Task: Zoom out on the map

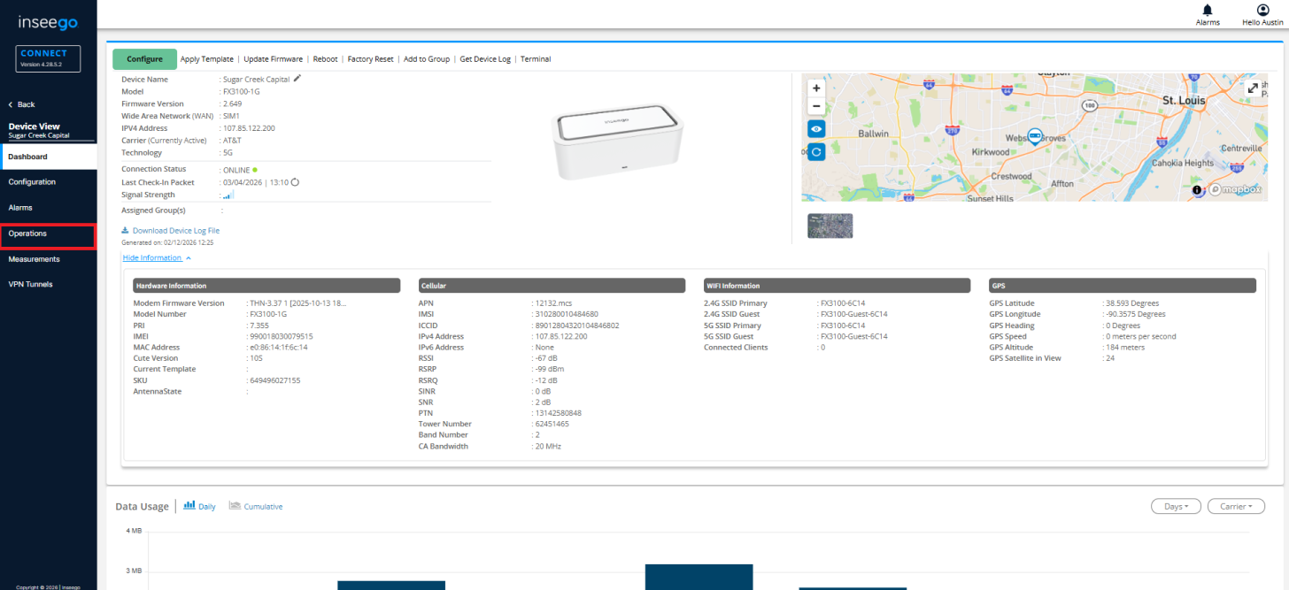Action: (x=816, y=106)
